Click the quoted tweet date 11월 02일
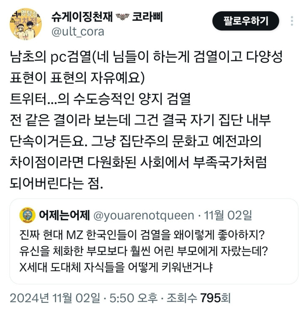308x312 pixels. click(228, 215)
